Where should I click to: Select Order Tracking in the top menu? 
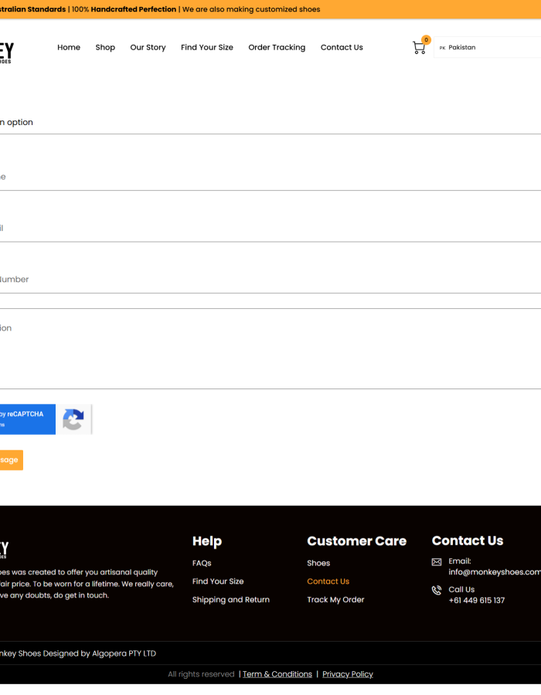[277, 47]
